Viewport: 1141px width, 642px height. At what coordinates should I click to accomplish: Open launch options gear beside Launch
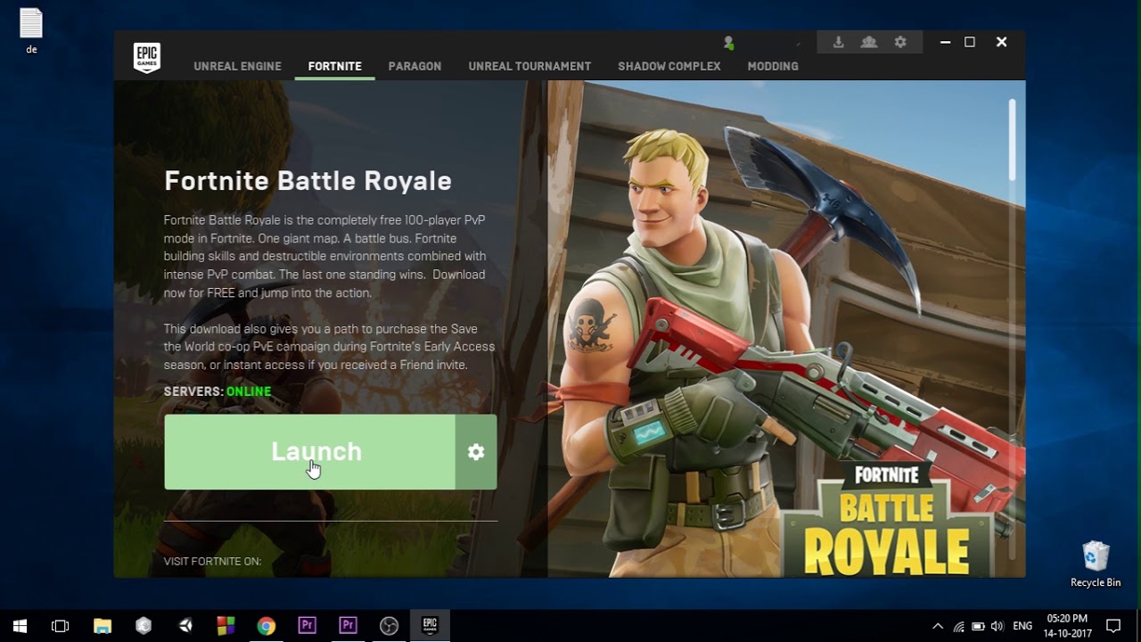click(476, 452)
